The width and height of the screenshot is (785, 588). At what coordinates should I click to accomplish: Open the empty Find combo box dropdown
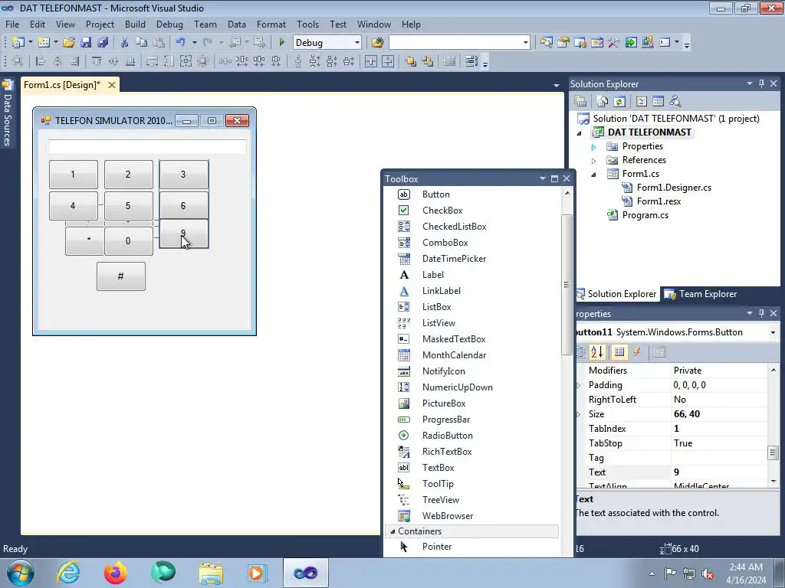(x=525, y=43)
